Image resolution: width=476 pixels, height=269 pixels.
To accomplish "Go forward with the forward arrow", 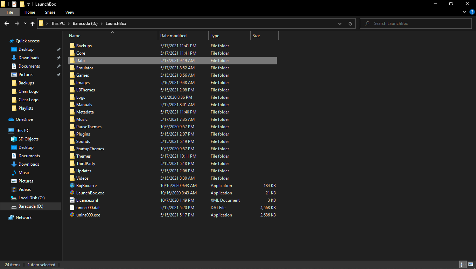I will [x=17, y=23].
